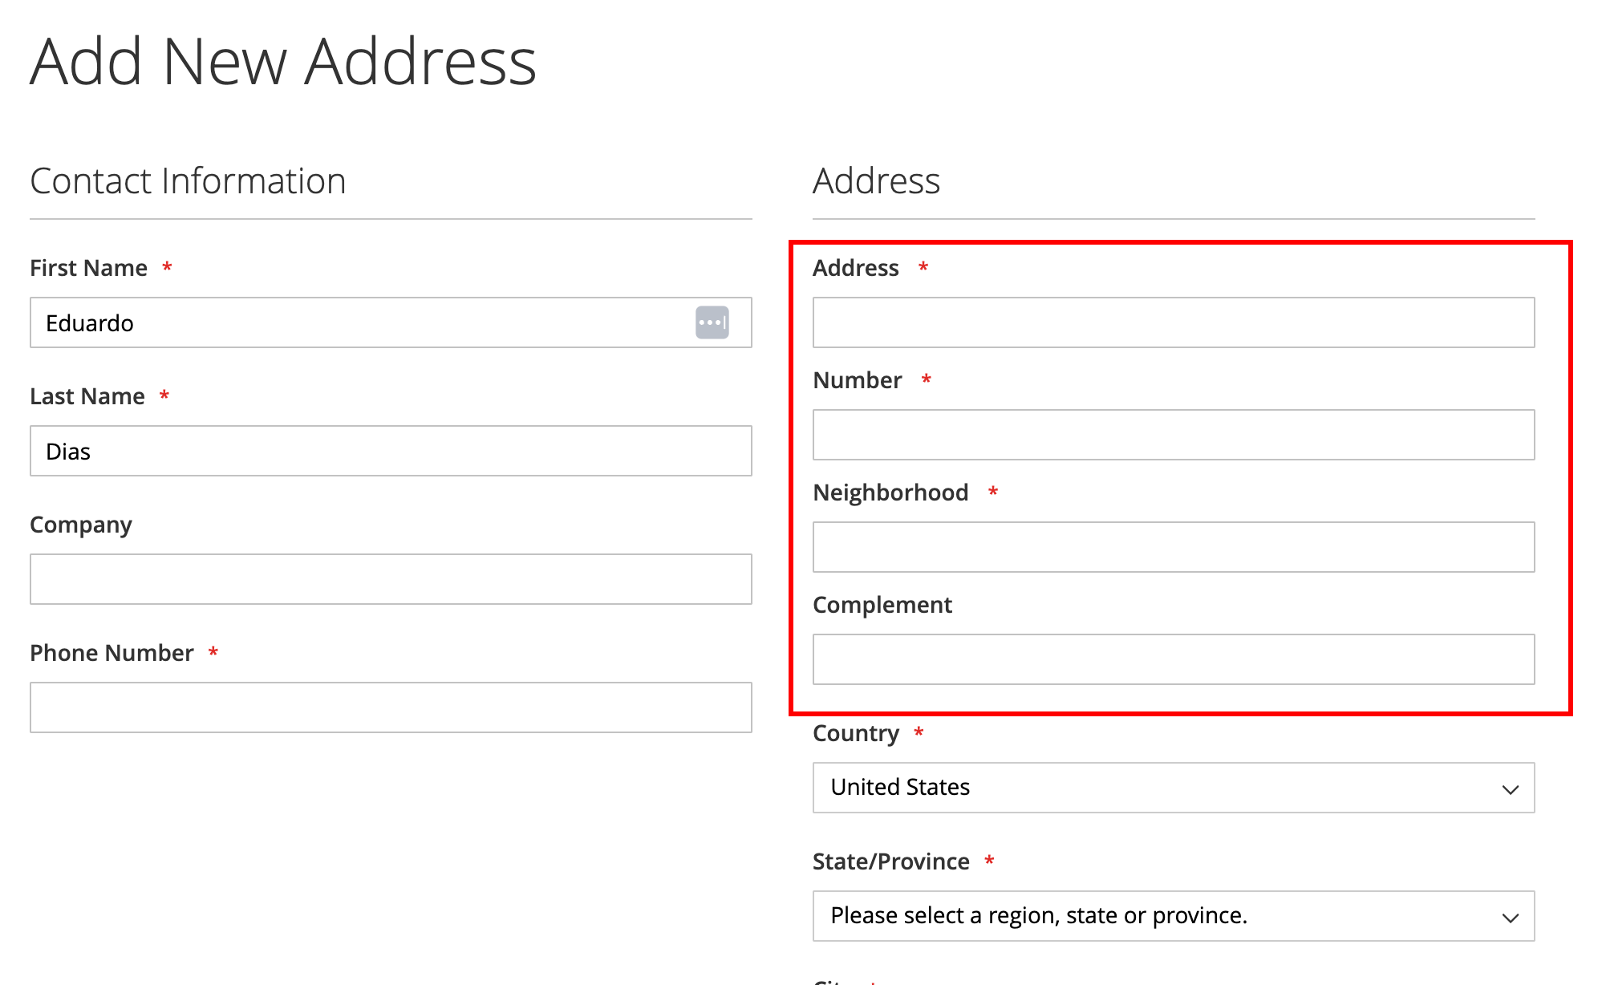
Task: Click the Add New Address page heading
Action: point(283,62)
